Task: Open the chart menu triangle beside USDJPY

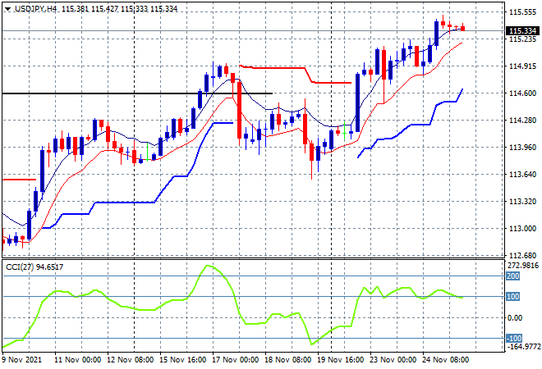Action: (x=7, y=9)
